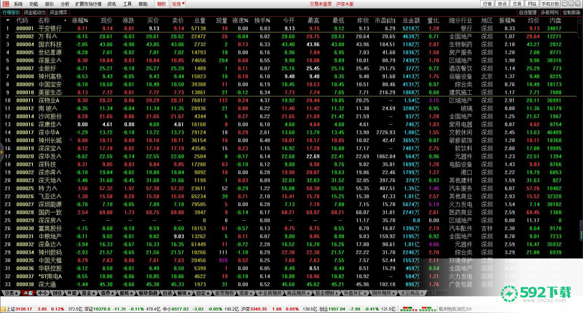This screenshot has width=583, height=313.
Task: Click the column list arrow before 代码 header
Action: (x=8, y=20)
